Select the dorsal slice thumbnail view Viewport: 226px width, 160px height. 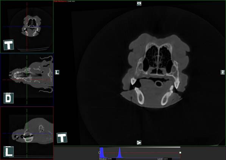point(26,80)
